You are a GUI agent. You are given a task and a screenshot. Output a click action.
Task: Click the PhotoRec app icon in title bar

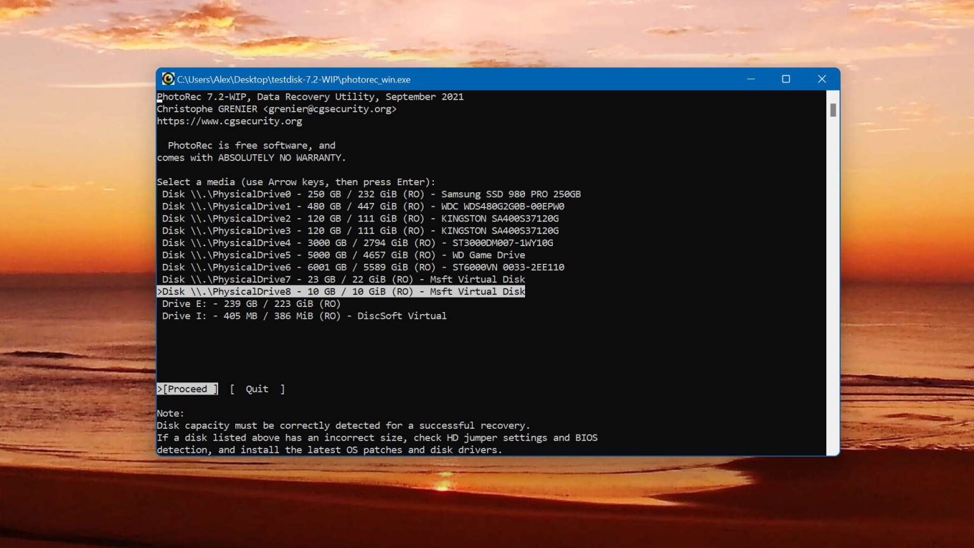(168, 79)
